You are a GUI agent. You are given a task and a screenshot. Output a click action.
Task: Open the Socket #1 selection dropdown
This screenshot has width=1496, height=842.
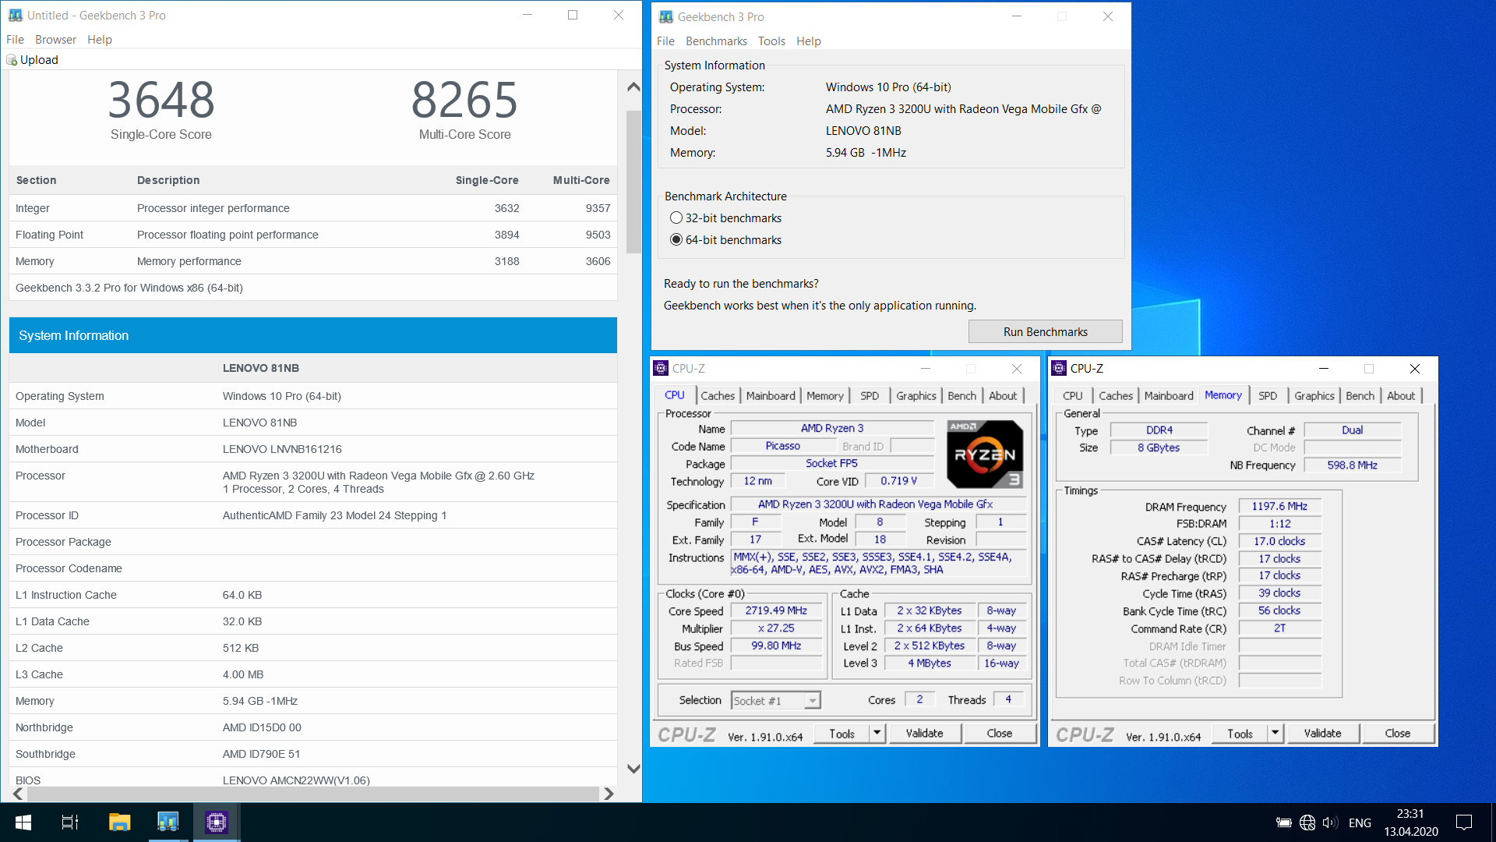coord(812,701)
